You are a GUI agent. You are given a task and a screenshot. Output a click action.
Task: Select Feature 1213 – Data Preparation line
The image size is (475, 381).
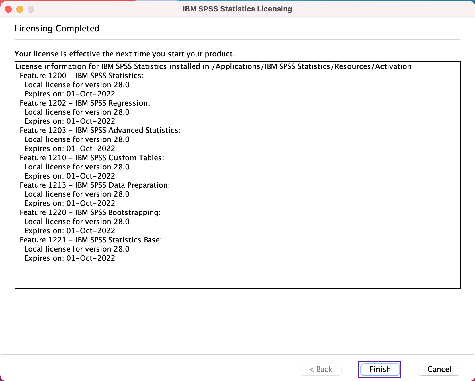point(95,185)
